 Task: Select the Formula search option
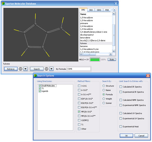click(104, 94)
